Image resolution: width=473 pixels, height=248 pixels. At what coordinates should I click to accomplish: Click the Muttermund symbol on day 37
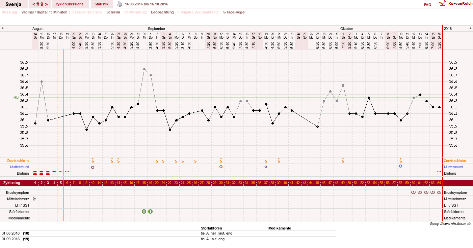pyautogui.click(x=266, y=167)
